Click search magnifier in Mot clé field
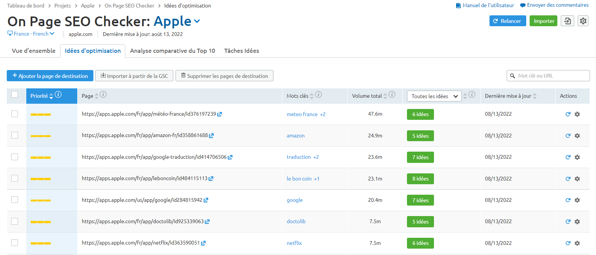596x255 pixels. [x=512, y=76]
